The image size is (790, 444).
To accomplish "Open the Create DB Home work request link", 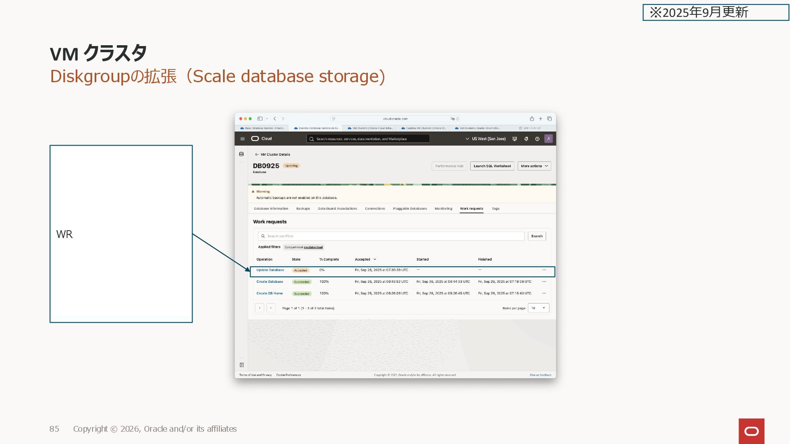I will 270,294.
